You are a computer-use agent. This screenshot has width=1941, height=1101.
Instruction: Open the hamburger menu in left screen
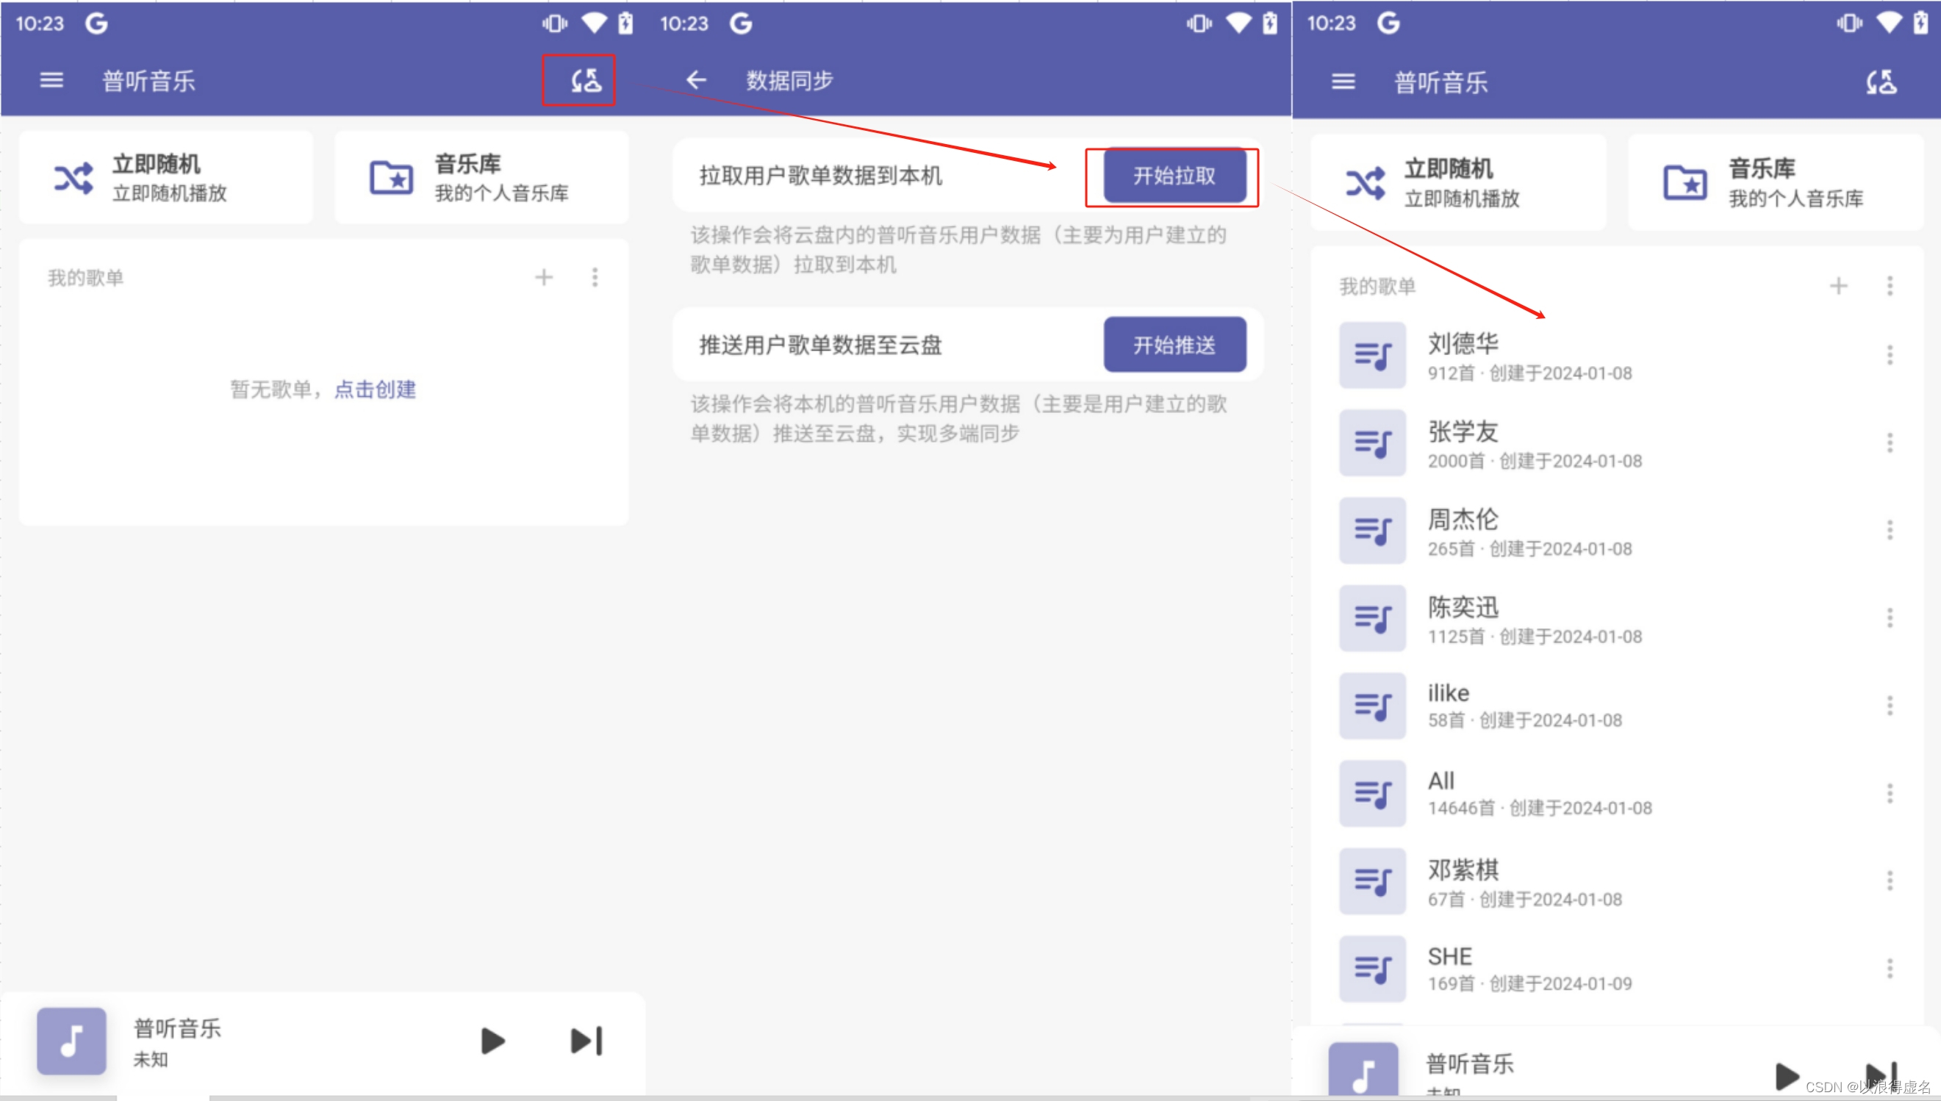click(51, 80)
